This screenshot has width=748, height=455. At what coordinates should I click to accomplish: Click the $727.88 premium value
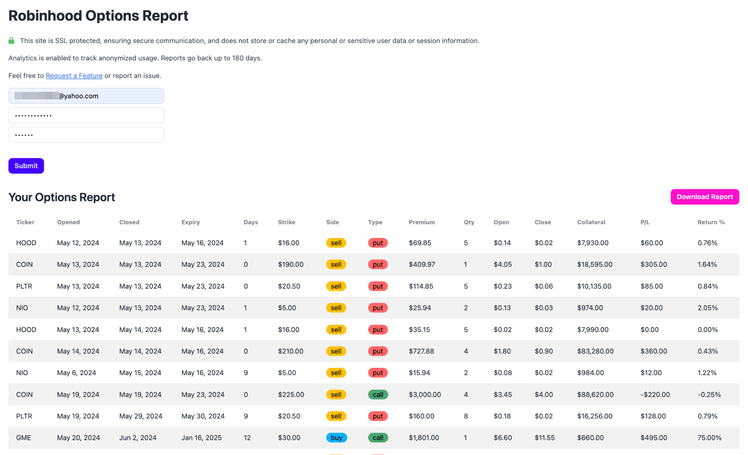point(421,351)
